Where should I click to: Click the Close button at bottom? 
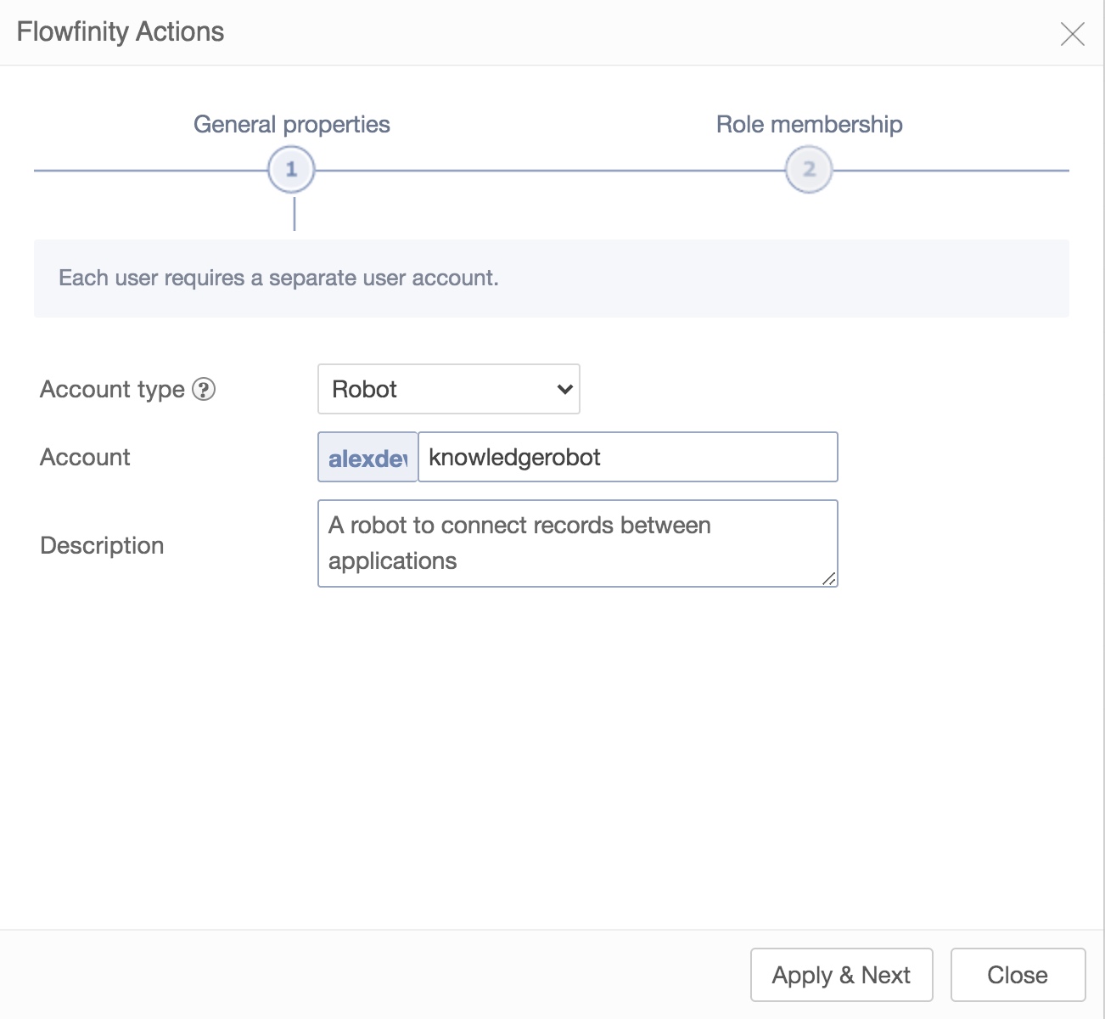pyautogui.click(x=1018, y=975)
